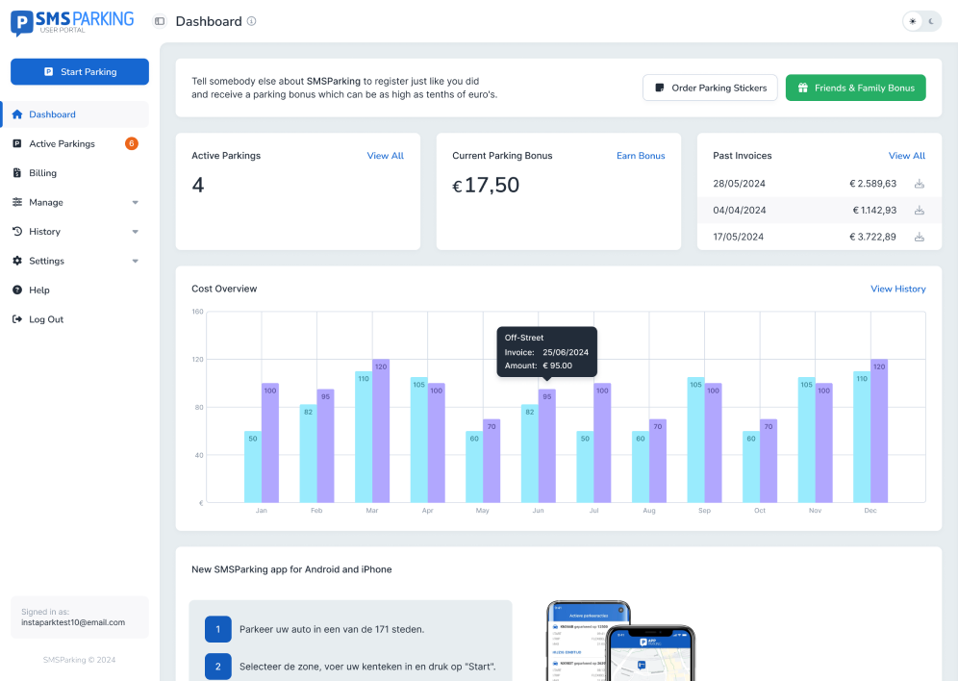The width and height of the screenshot is (958, 681).
Task: Click the Billing document icon
Action: point(17,173)
